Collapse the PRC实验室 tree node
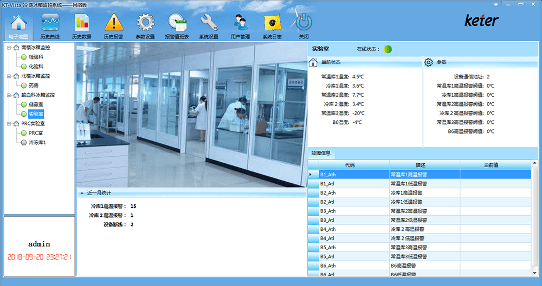The height and width of the screenshot is (286, 542). click(x=9, y=123)
